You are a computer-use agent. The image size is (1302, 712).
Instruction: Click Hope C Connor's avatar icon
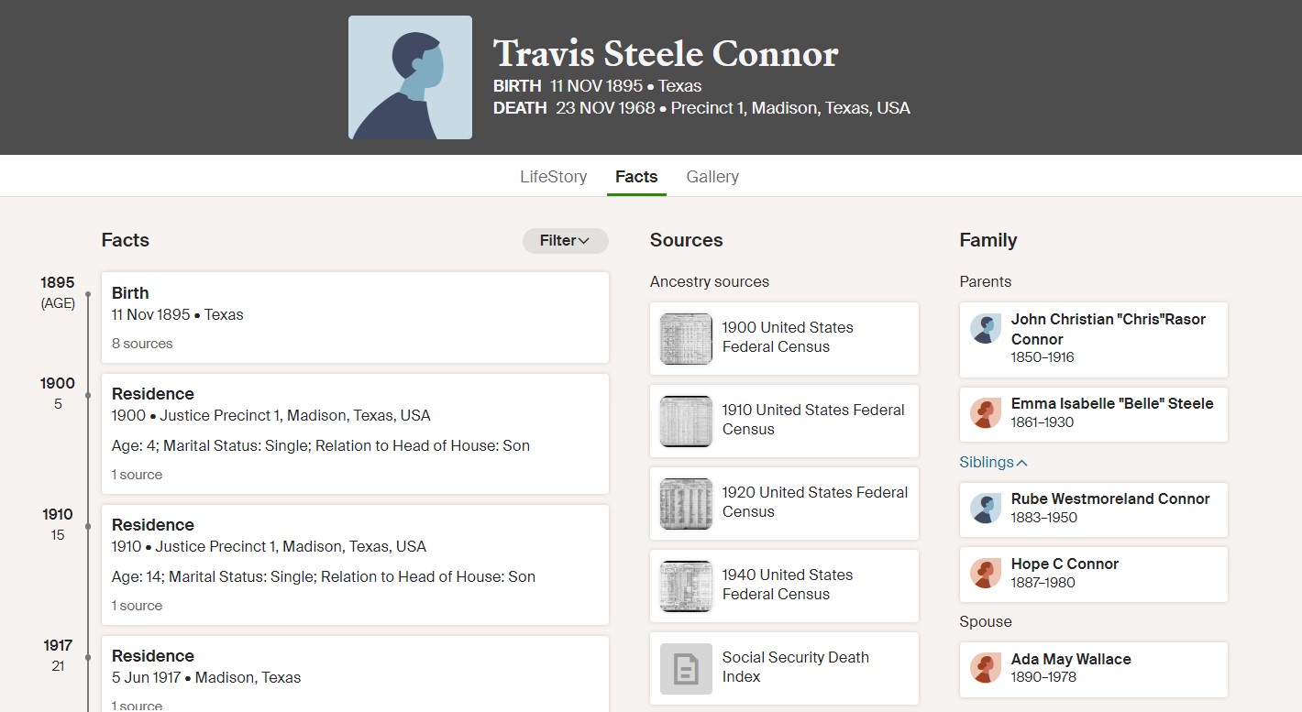pos(986,574)
